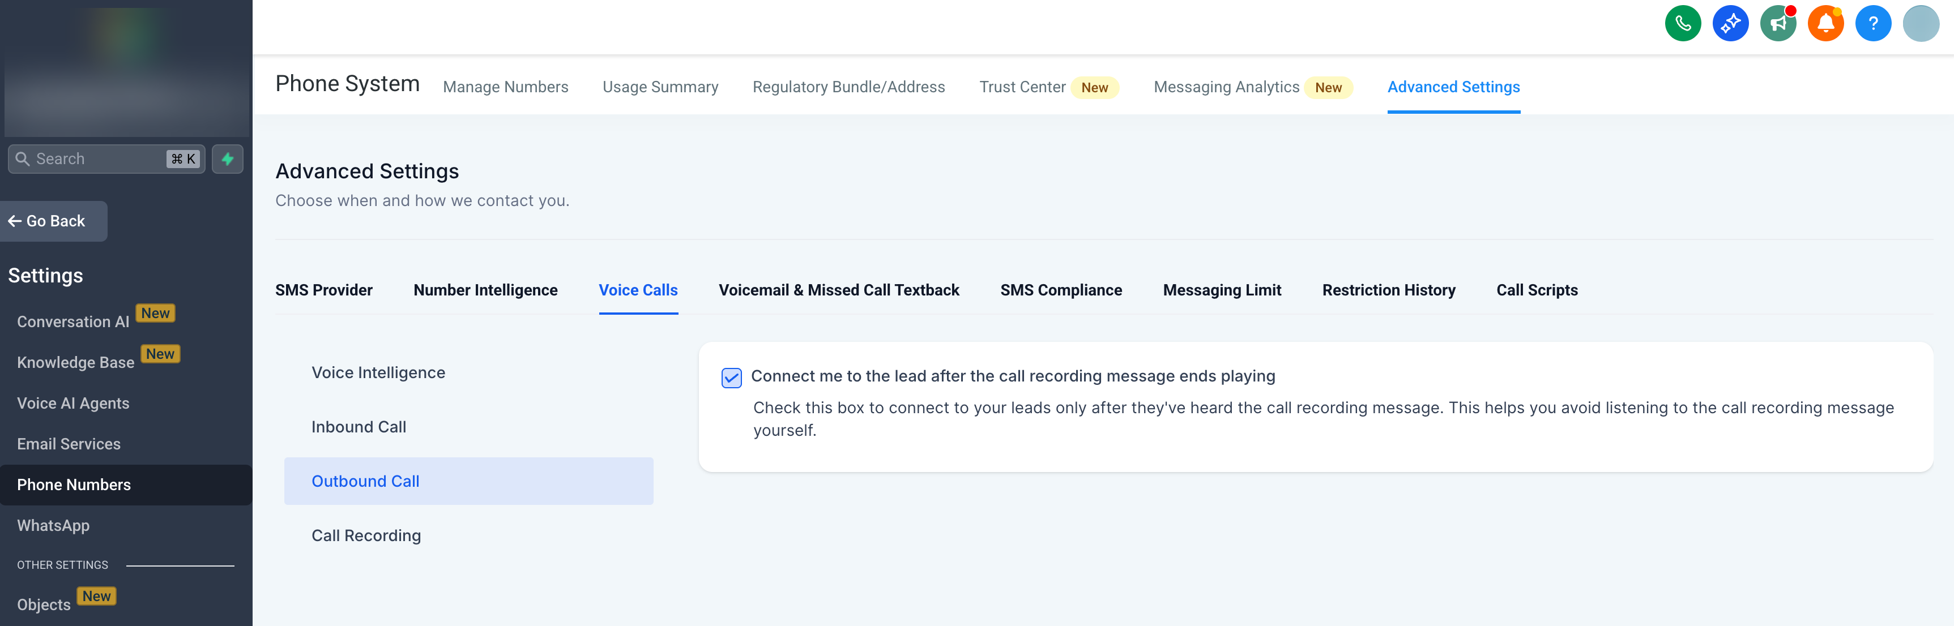
Task: Open the Manage Numbers tab
Action: tap(505, 87)
